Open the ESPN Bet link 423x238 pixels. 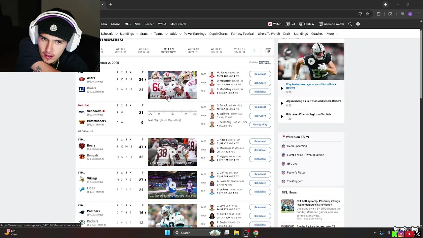click(x=290, y=24)
